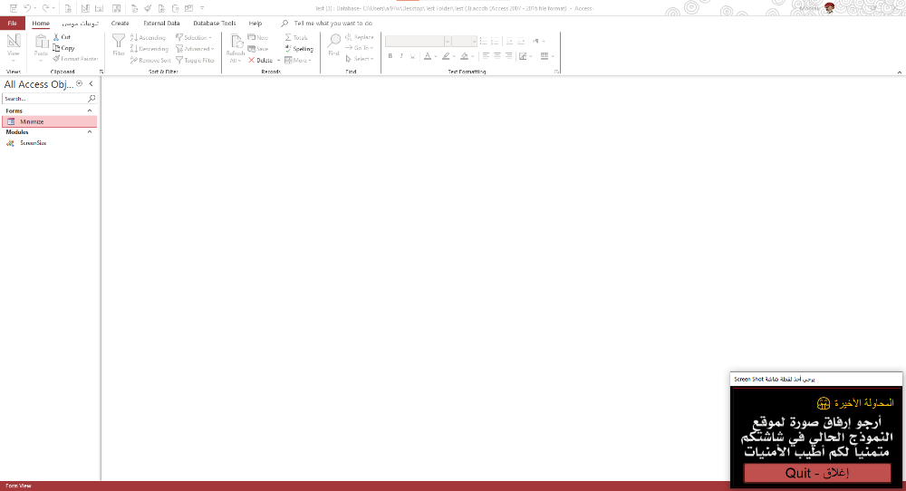Click Save record in Records group
906x491 pixels.
(x=258, y=49)
